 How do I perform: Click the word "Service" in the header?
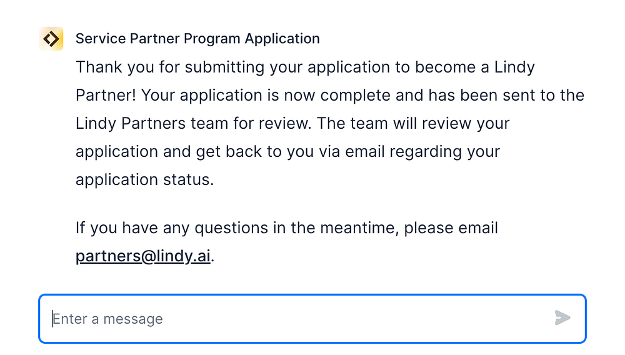[x=98, y=39]
